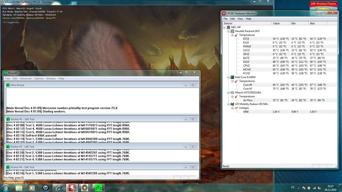Image resolution: width=342 pixels, height=192 pixels.
Task: Collapse Voltages under ATI Radeon
Action: pos(232,108)
